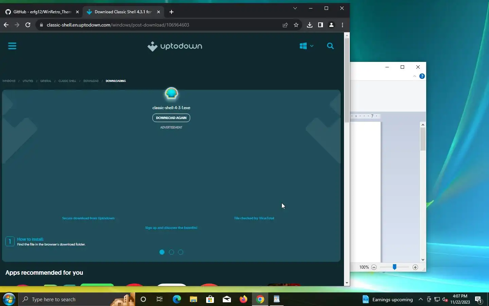Open Chrome three-dot menu
This screenshot has width=489, height=306.
[342, 25]
